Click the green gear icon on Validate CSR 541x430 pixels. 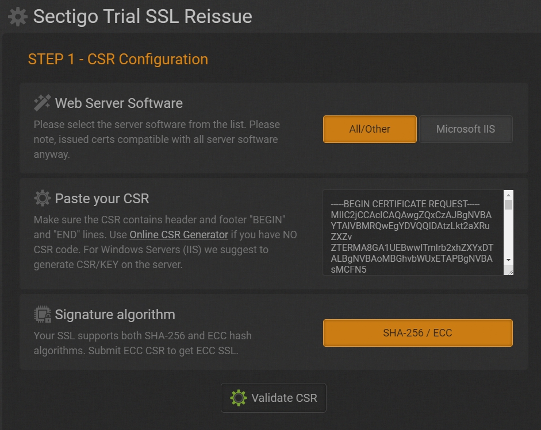[x=238, y=398]
